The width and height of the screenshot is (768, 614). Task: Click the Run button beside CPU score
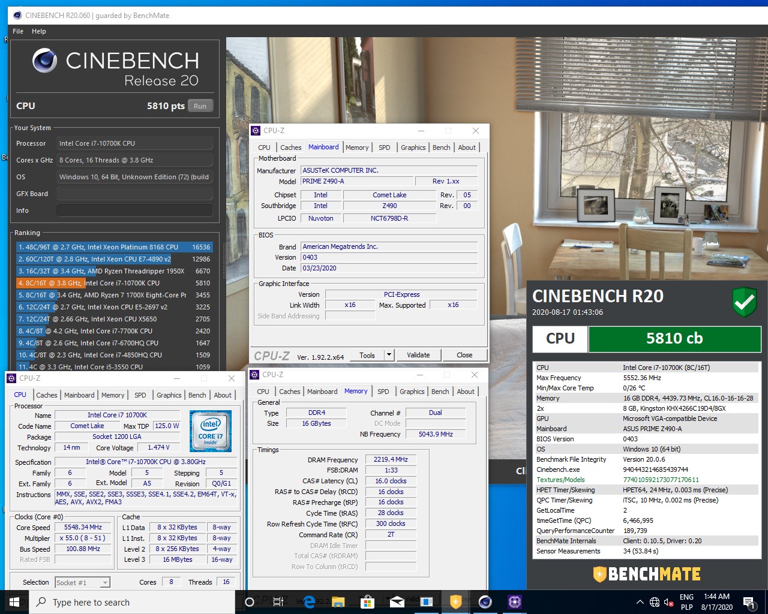coord(200,106)
